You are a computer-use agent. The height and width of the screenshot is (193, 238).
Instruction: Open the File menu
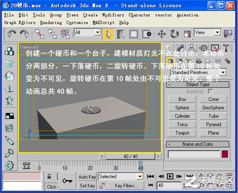coord(9,15)
